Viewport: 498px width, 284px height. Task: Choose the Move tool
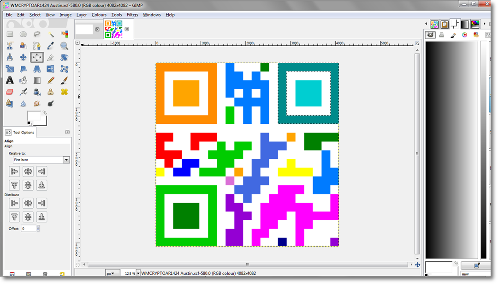[x=23, y=57]
